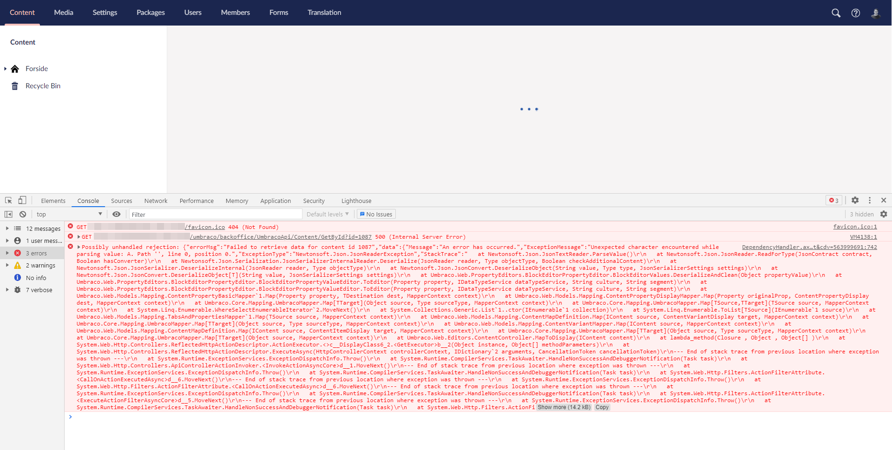
Task: Create a live expression with the eye icon
Action: click(x=116, y=214)
